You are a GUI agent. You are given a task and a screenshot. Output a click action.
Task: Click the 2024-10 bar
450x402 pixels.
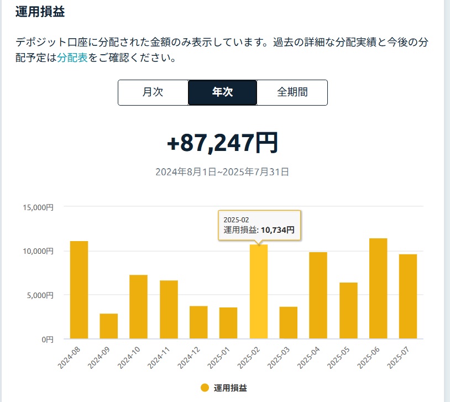coord(138,307)
